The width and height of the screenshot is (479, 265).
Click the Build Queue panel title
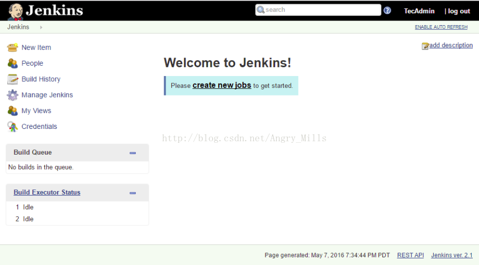pos(33,152)
